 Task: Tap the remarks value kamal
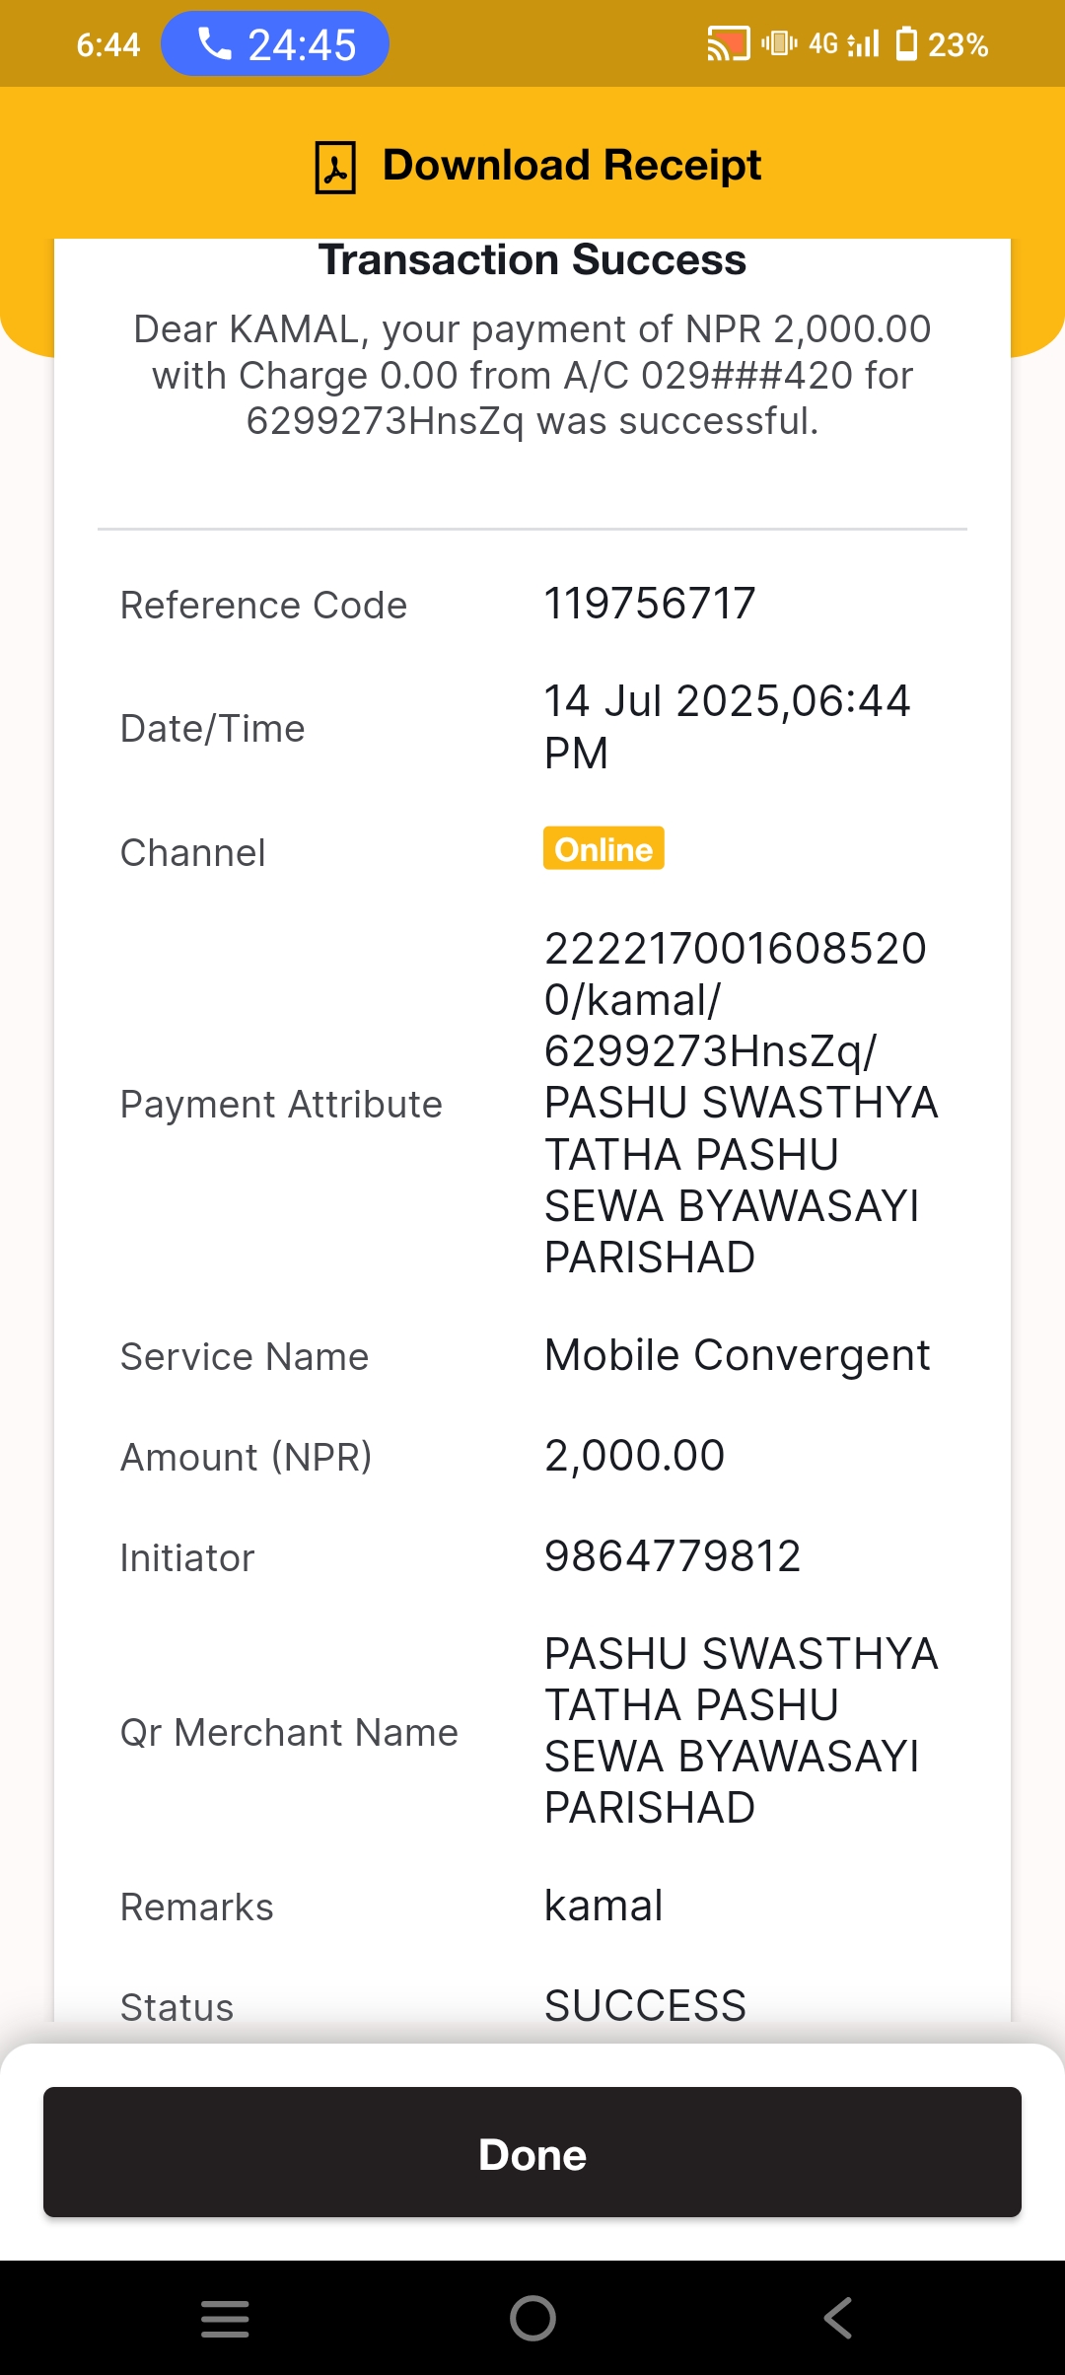click(x=603, y=1906)
